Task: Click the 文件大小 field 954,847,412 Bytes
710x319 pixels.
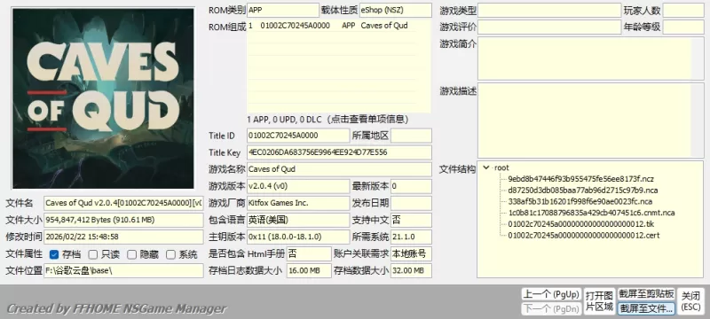Action: pyautogui.click(x=123, y=220)
